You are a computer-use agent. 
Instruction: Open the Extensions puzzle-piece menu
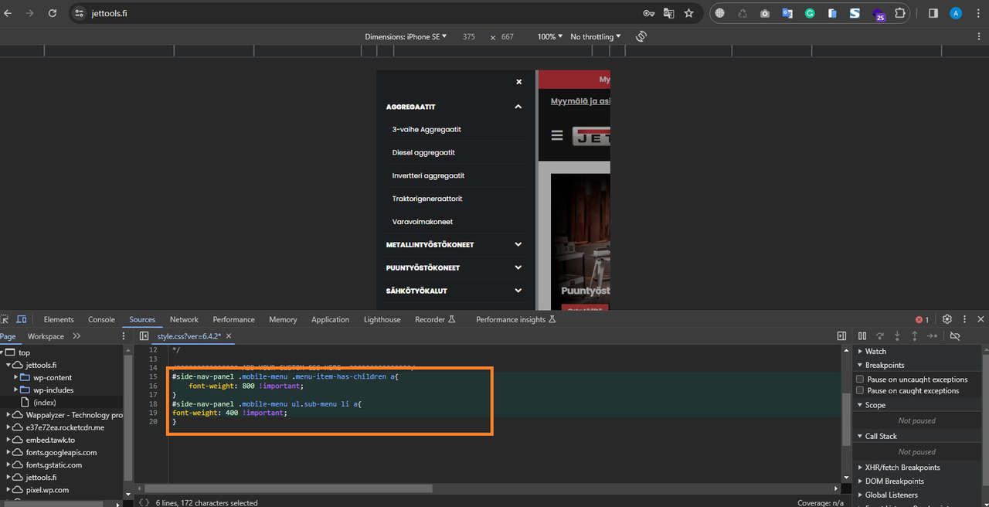(900, 13)
